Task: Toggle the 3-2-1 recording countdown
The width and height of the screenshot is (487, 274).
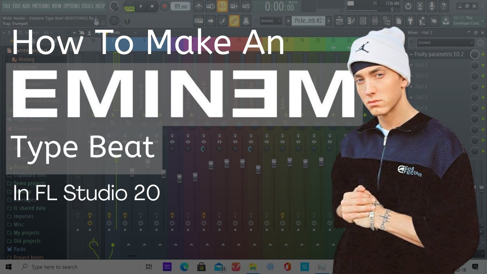Action: point(222,6)
